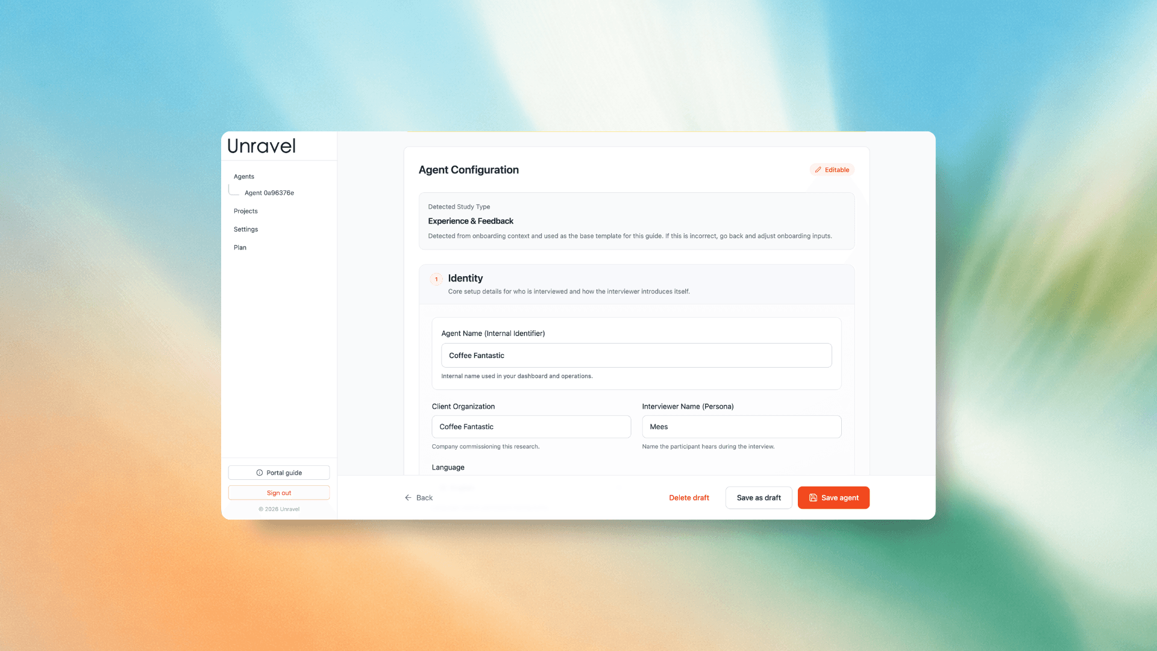Navigate to Projects in the sidebar

[x=245, y=211]
